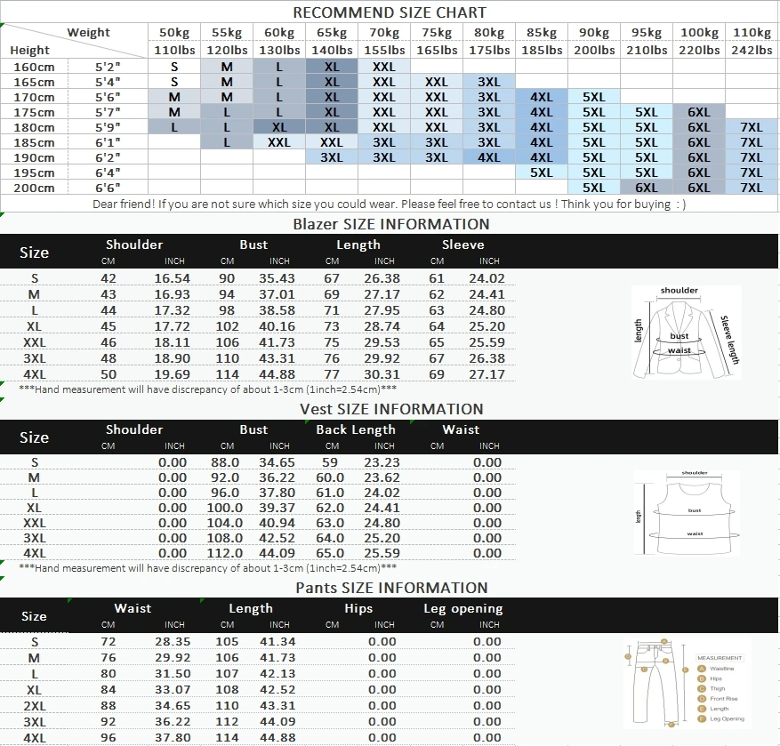Click the Back Length header in Vest table
The image size is (780, 746).
point(356,429)
